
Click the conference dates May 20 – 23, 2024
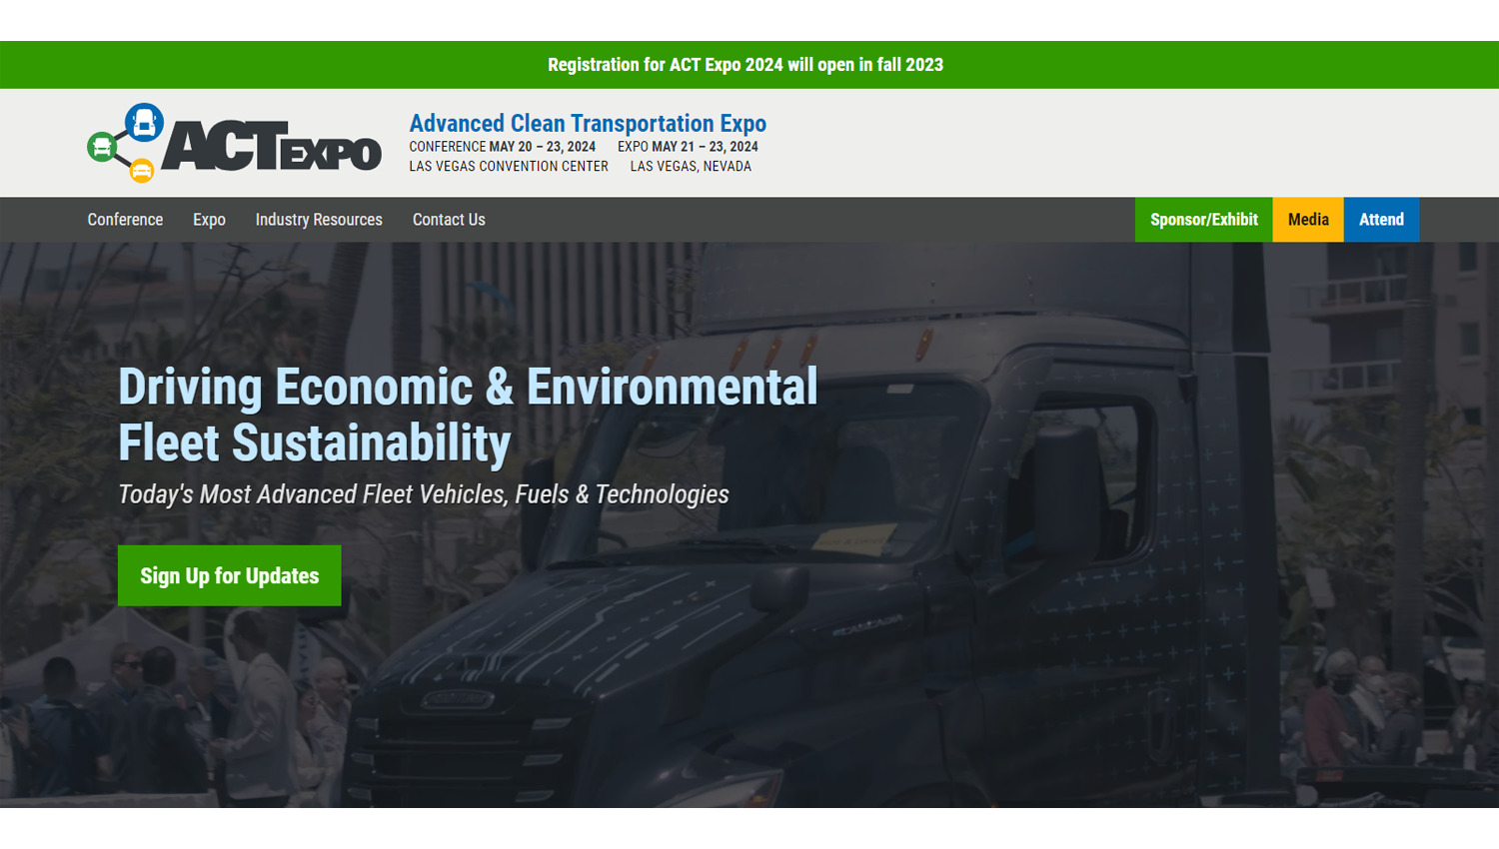[542, 147]
